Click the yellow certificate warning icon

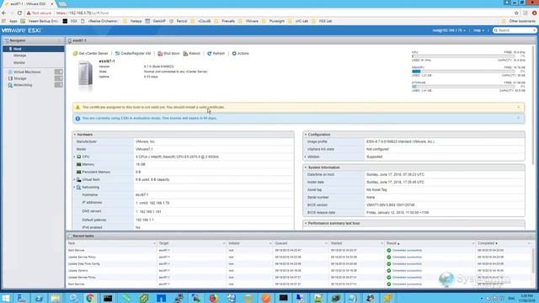click(77, 107)
